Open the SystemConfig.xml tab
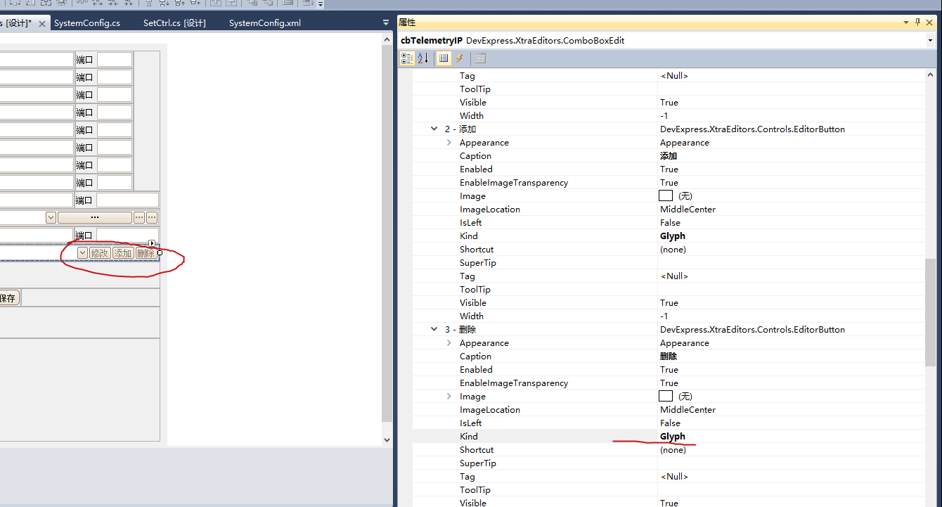Screen dimensions: 942x507 point(264,22)
